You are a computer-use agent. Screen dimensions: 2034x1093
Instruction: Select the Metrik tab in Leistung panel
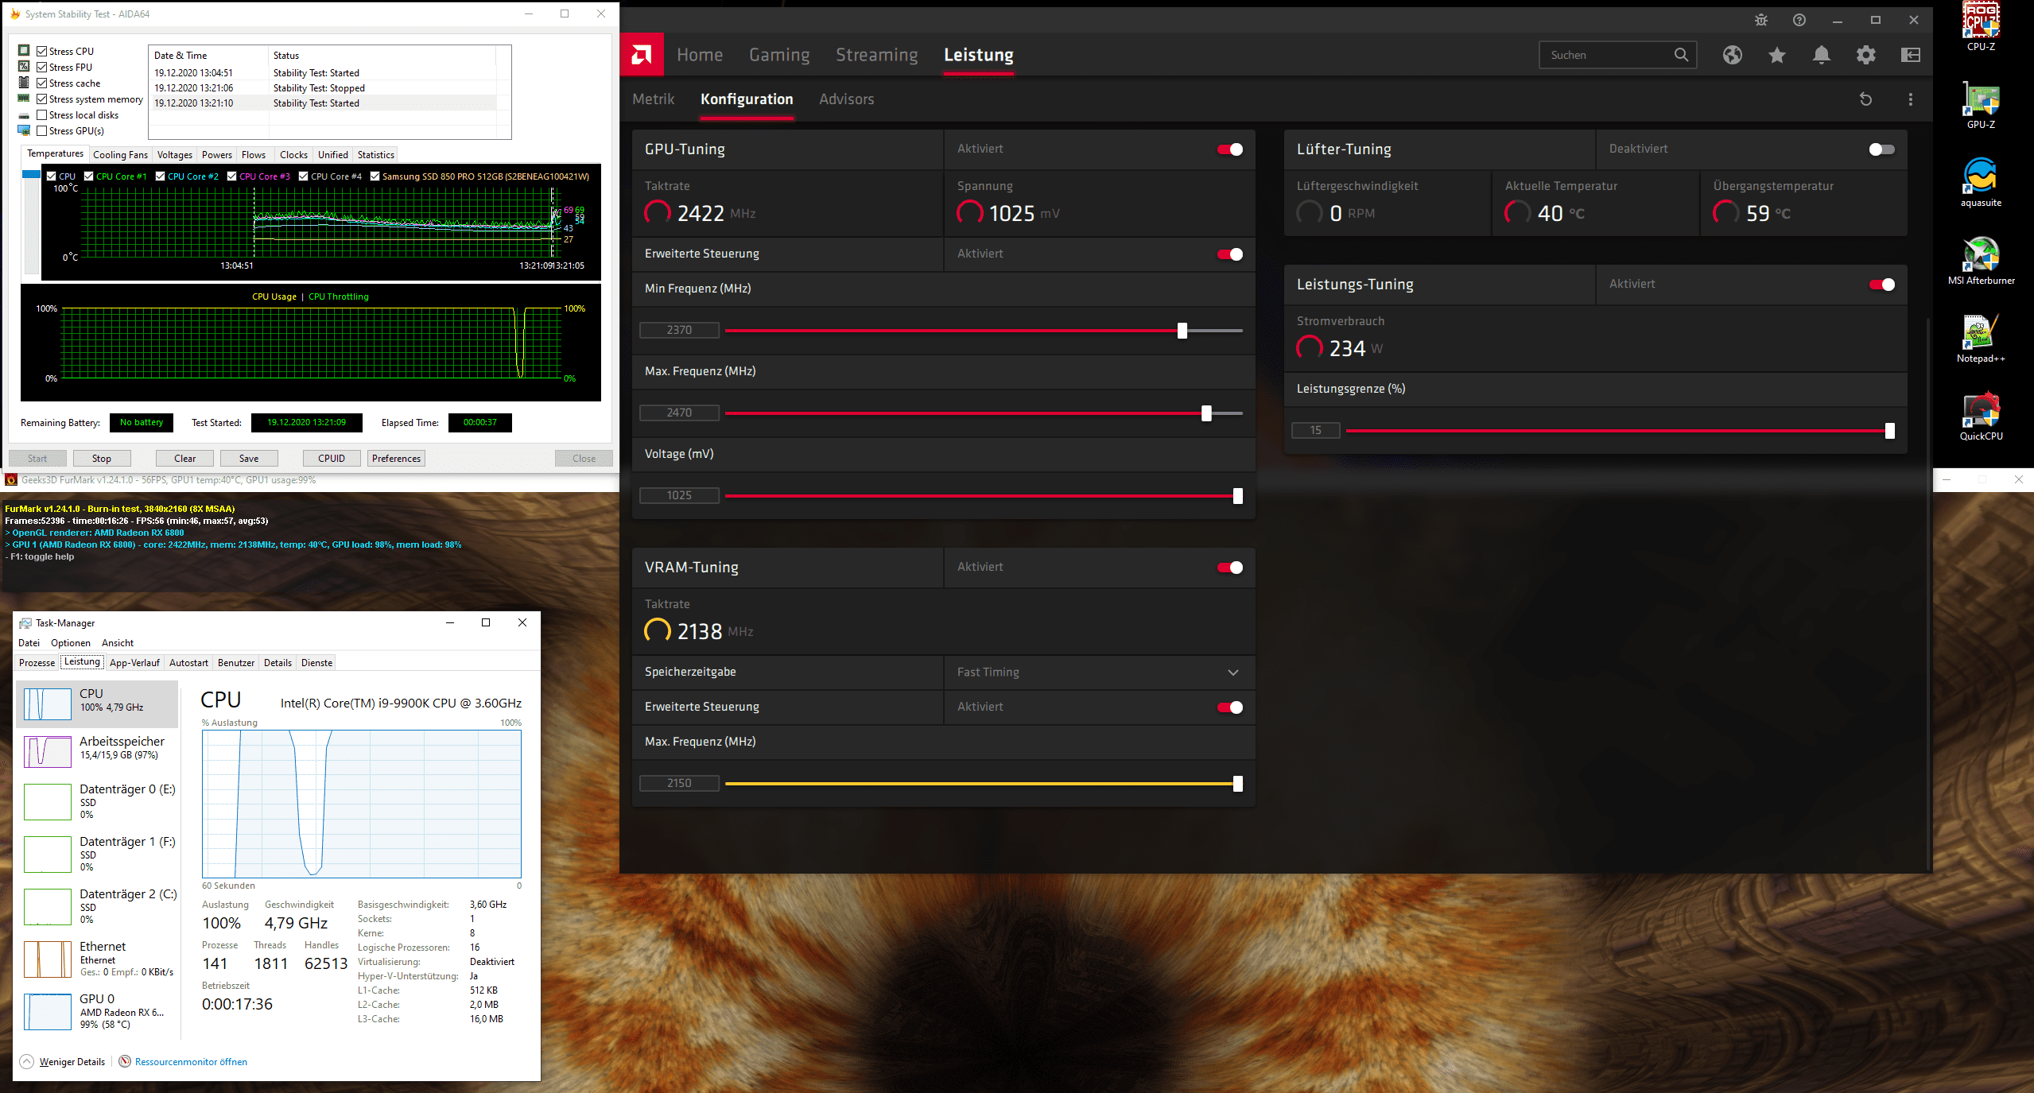pos(654,99)
